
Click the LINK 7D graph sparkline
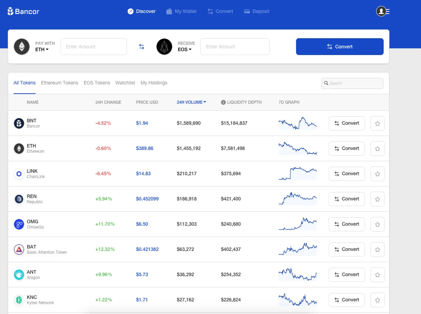298,174
